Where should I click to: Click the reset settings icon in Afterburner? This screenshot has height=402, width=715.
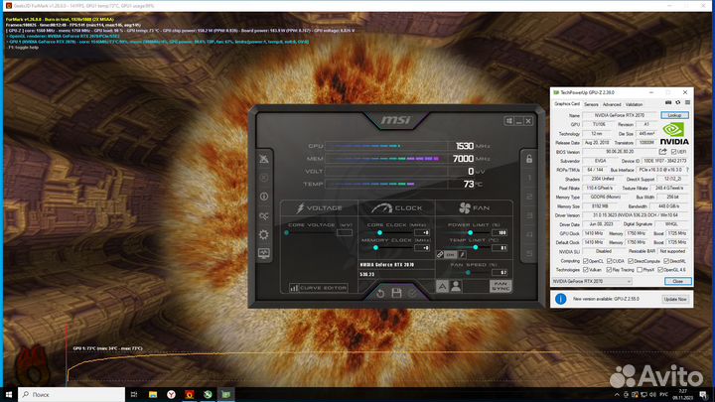[380, 293]
